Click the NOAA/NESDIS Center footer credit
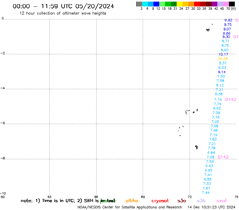The image size is (239, 210). click(130, 207)
